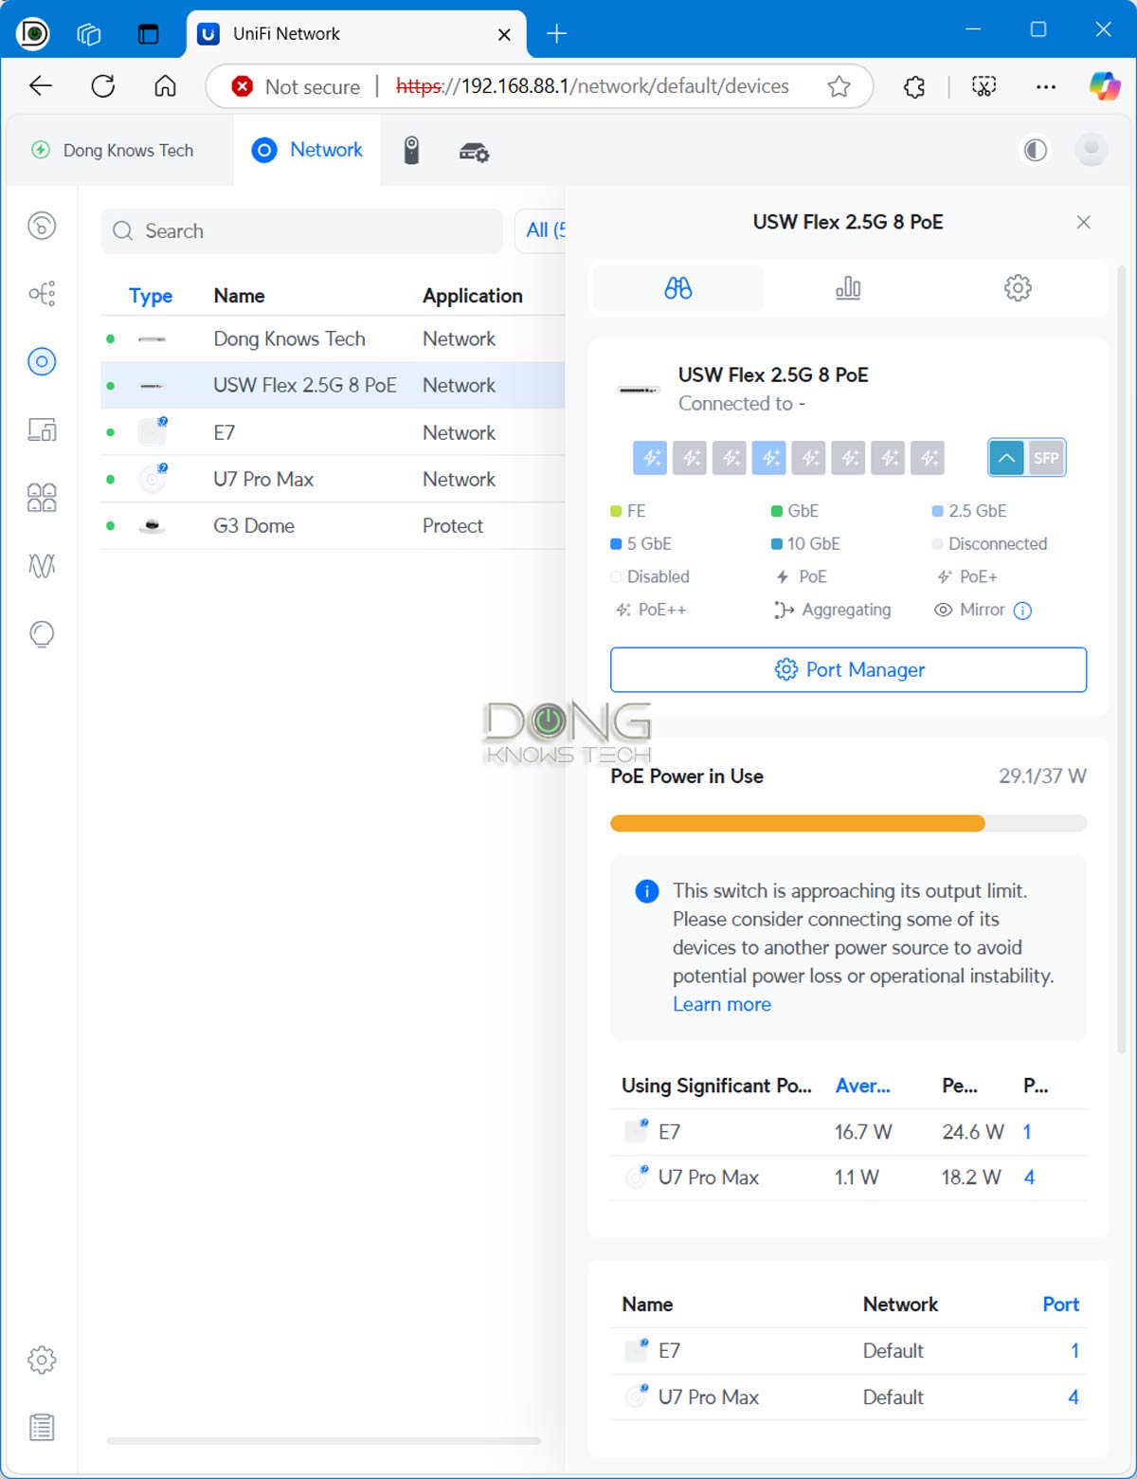The width and height of the screenshot is (1137, 1479).
Task: Click the Mirror info icon
Action: (x=1022, y=611)
